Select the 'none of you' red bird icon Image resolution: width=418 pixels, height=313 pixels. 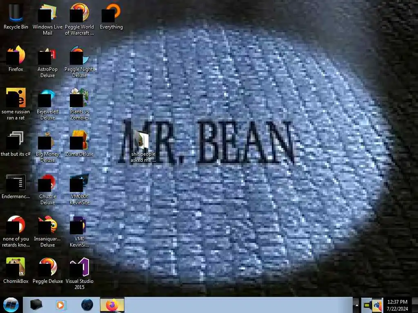pyautogui.click(x=16, y=231)
